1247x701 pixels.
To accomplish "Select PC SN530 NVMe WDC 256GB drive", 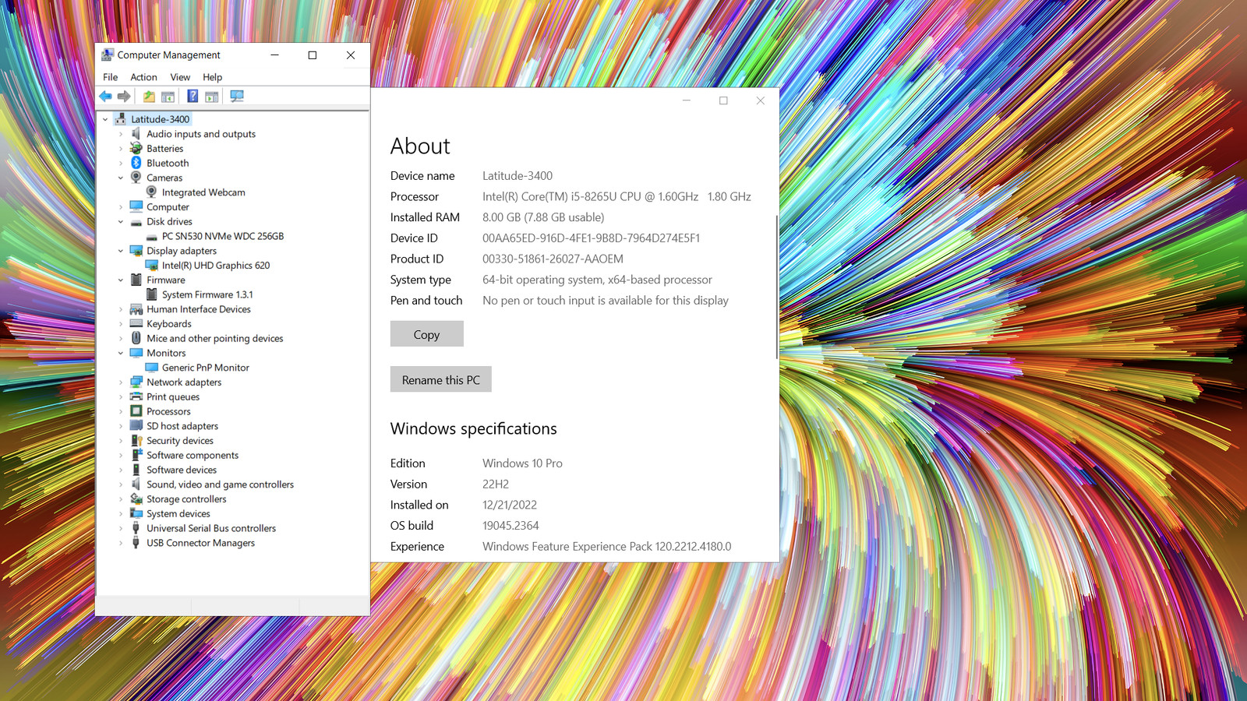I will click(x=222, y=236).
